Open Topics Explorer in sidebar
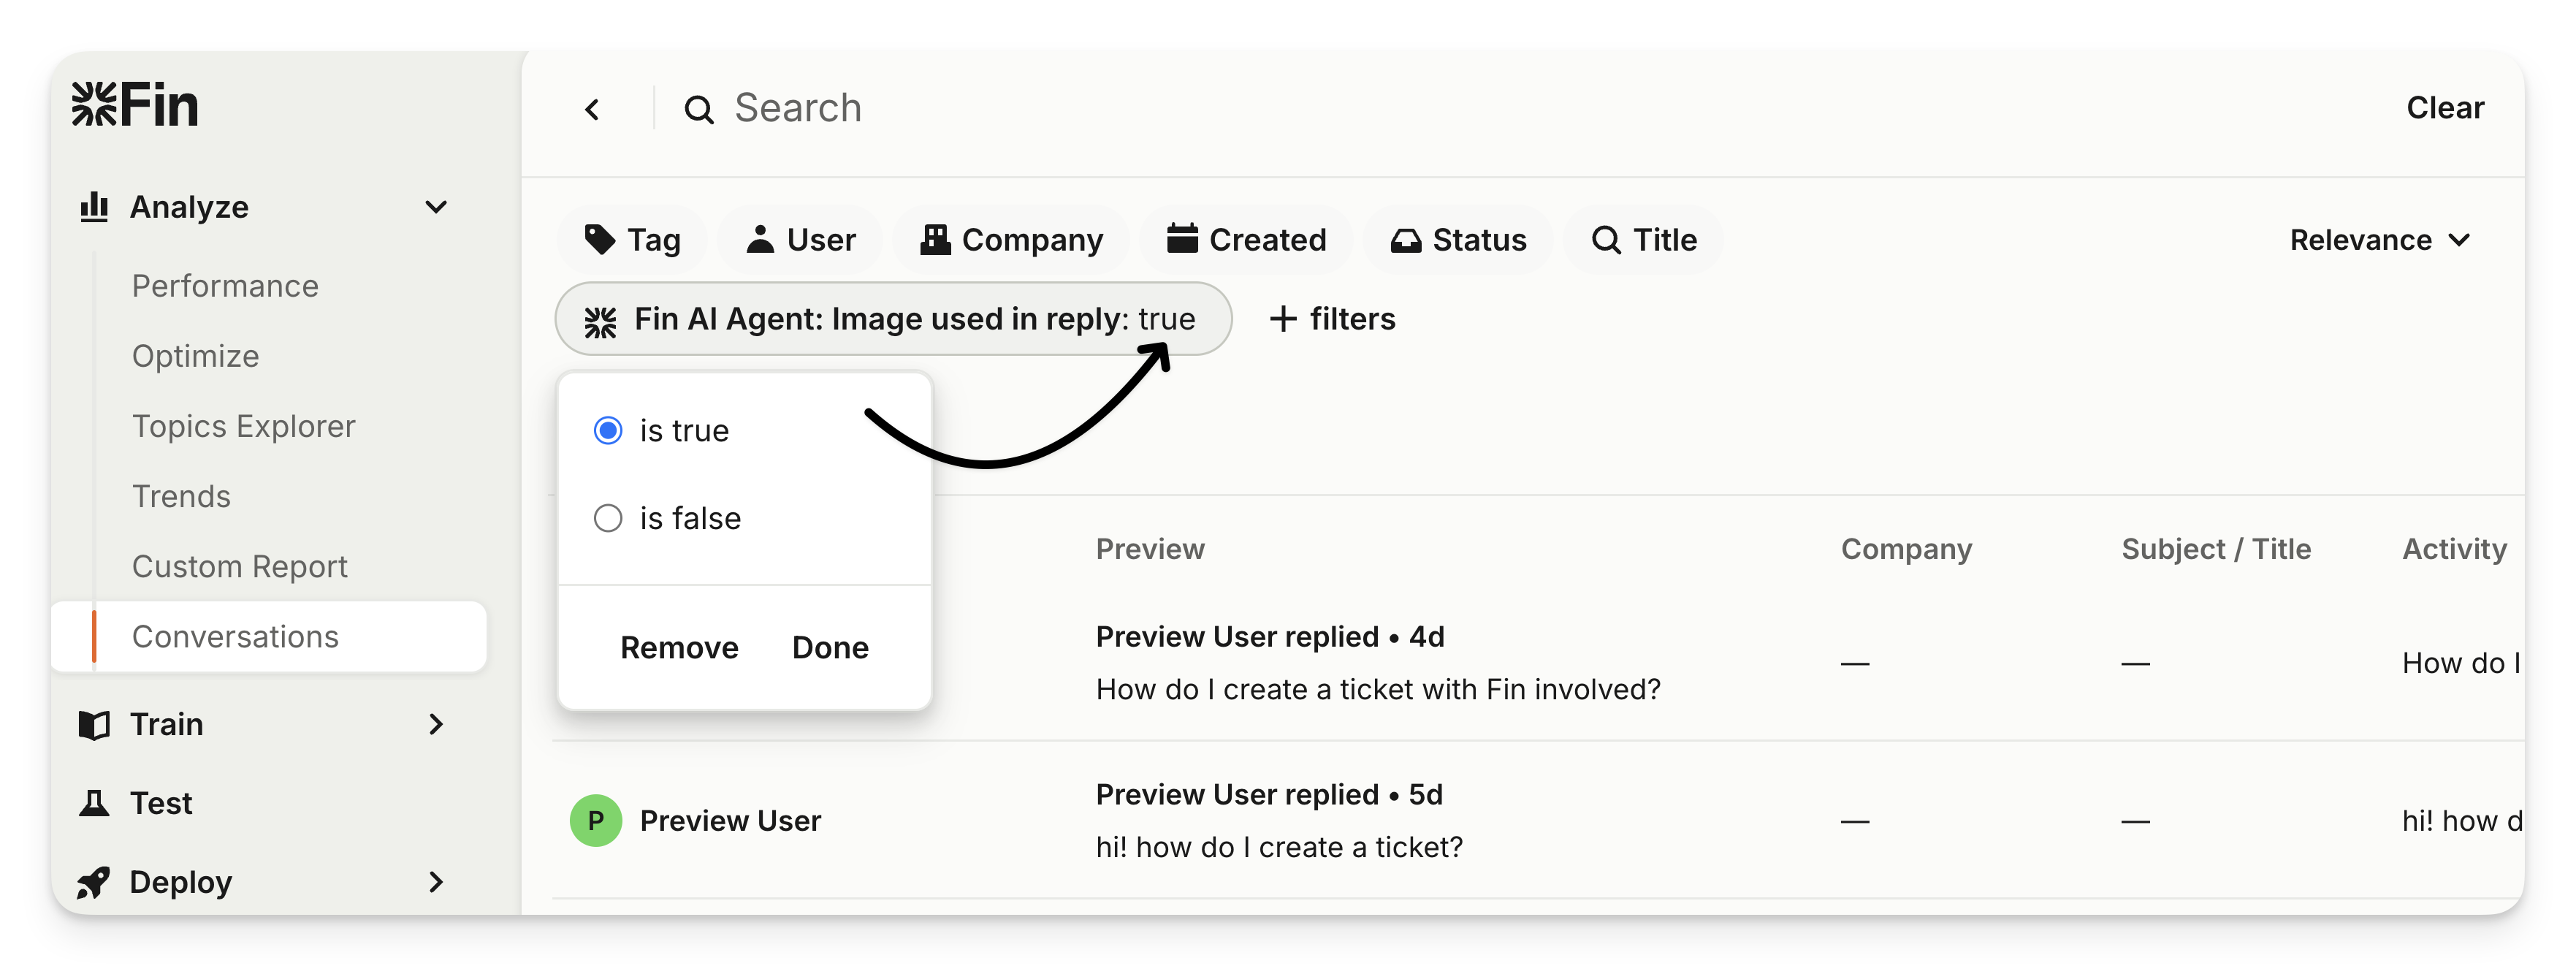This screenshot has height=966, width=2576. [x=243, y=427]
